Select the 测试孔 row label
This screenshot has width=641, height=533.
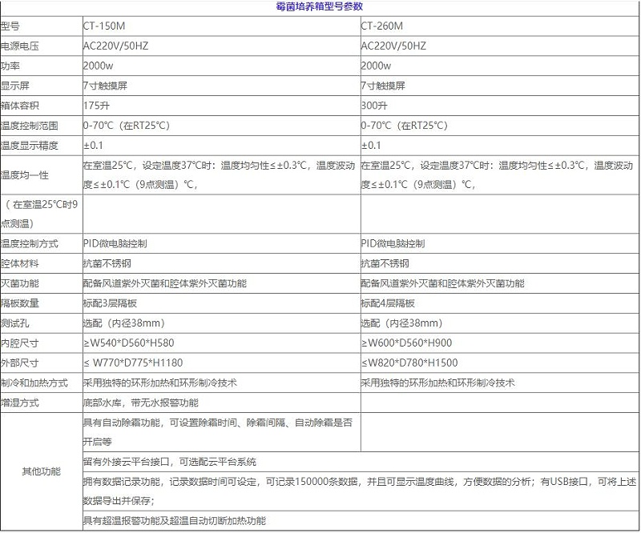(x=16, y=323)
